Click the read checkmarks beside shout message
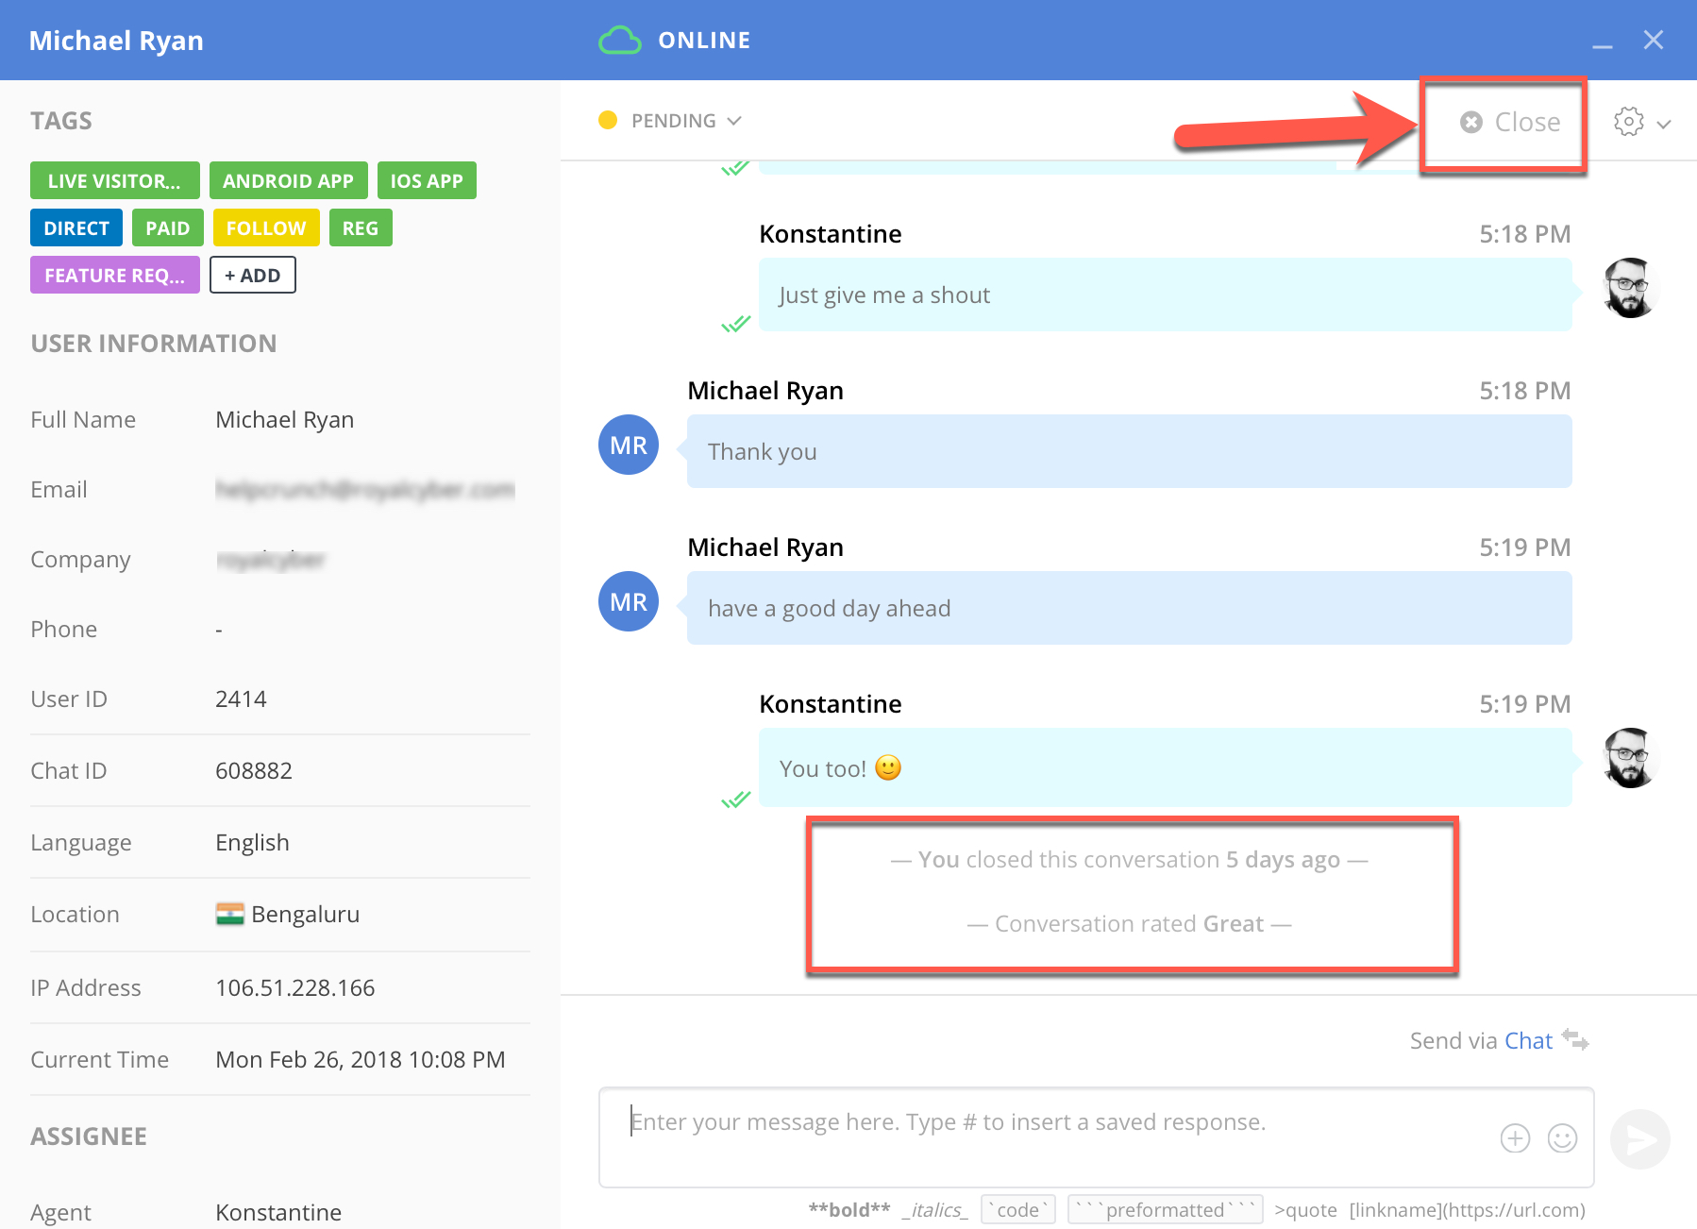Viewport: 1697px width, 1229px height. point(736,324)
